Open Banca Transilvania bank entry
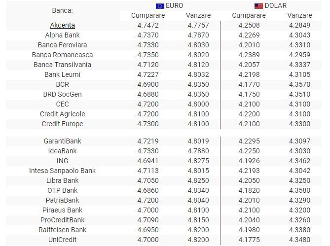This screenshot has height=246, width=330. point(62,65)
